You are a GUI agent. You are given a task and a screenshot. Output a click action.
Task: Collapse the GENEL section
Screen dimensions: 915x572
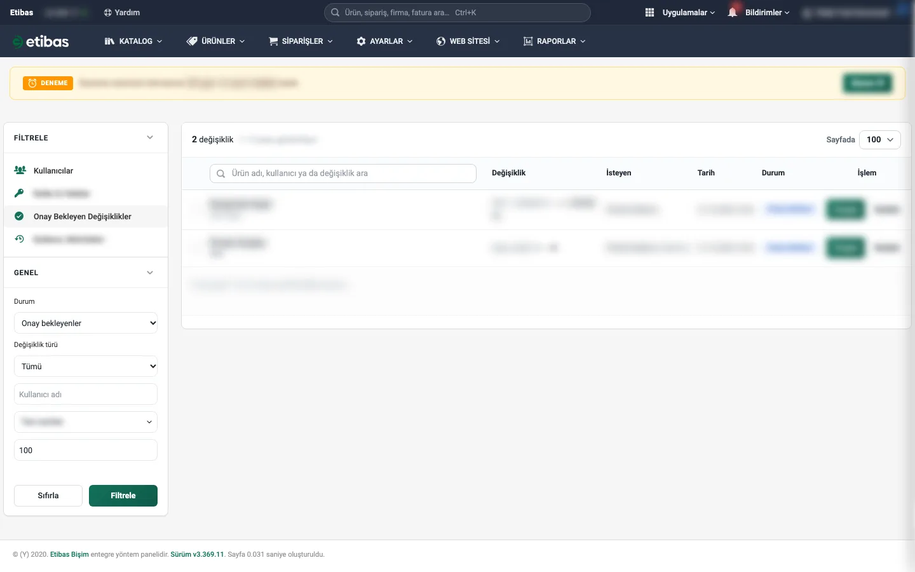point(150,273)
